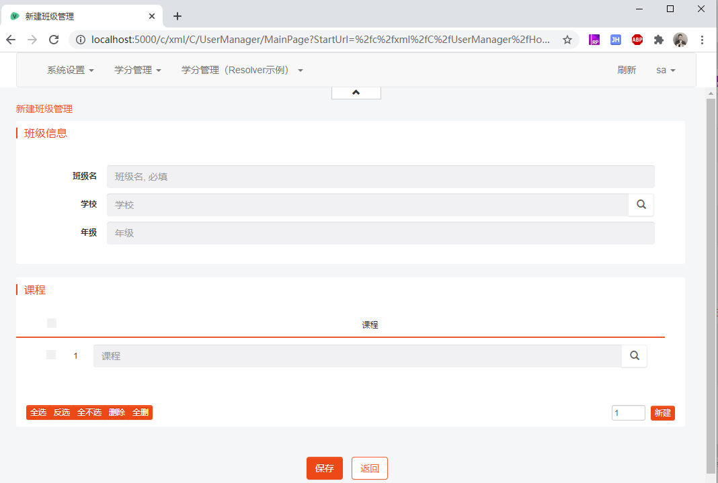Screen dimensions: 718x483
Task: Click the search icon for 课程 row 1
Action: pos(634,356)
